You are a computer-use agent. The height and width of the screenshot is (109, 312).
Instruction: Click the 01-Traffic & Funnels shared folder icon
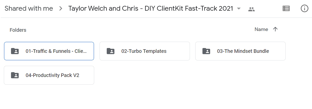tap(15, 51)
